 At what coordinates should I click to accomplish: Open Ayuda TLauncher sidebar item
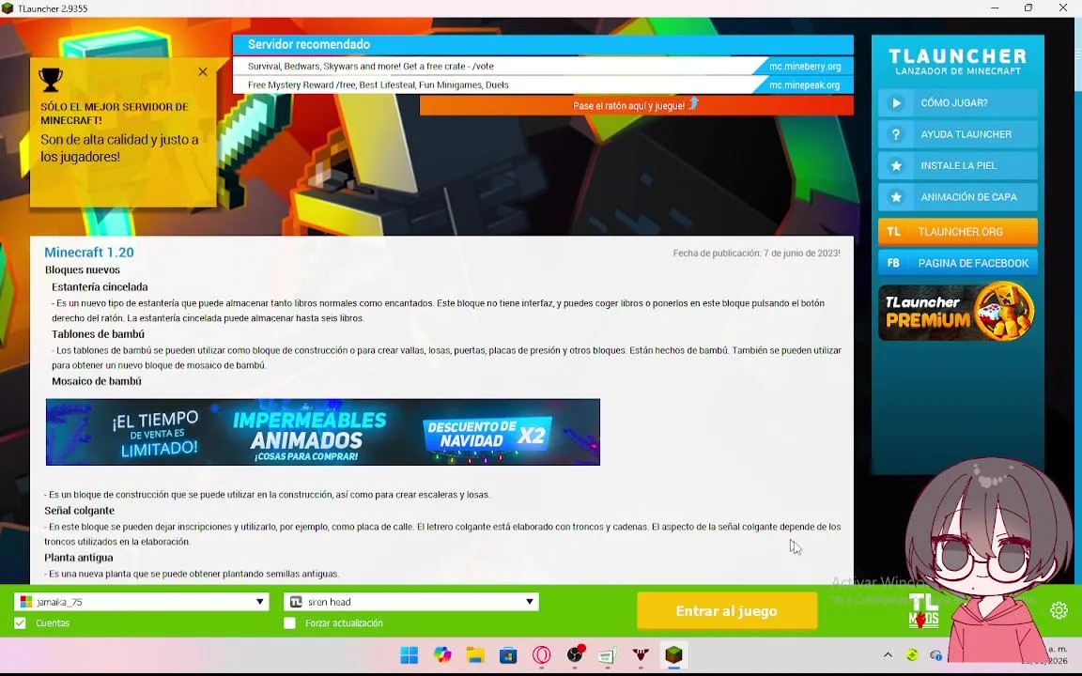[x=958, y=134]
